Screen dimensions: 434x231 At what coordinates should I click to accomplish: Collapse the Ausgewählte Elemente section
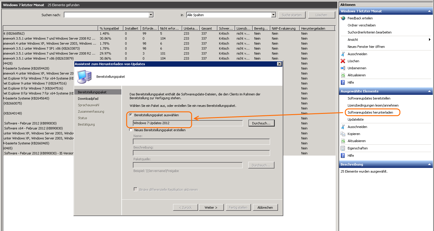(x=430, y=91)
